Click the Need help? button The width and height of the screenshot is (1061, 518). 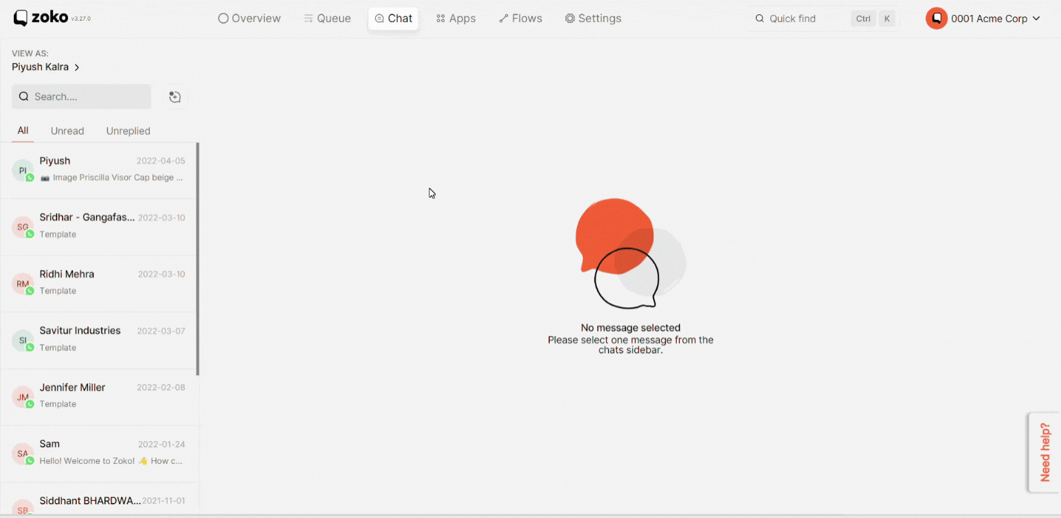pos(1045,452)
